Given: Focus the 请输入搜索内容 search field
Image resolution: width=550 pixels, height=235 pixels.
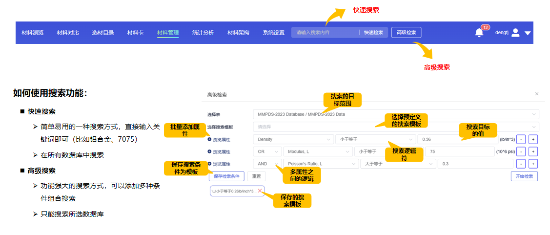Looking at the screenshot, I should pos(325,33).
